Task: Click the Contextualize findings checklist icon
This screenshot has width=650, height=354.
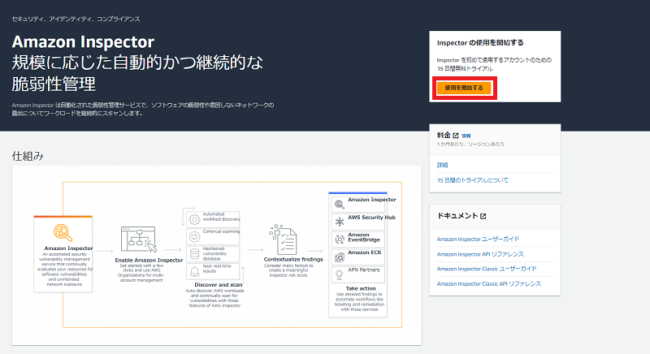Action: coord(284,240)
